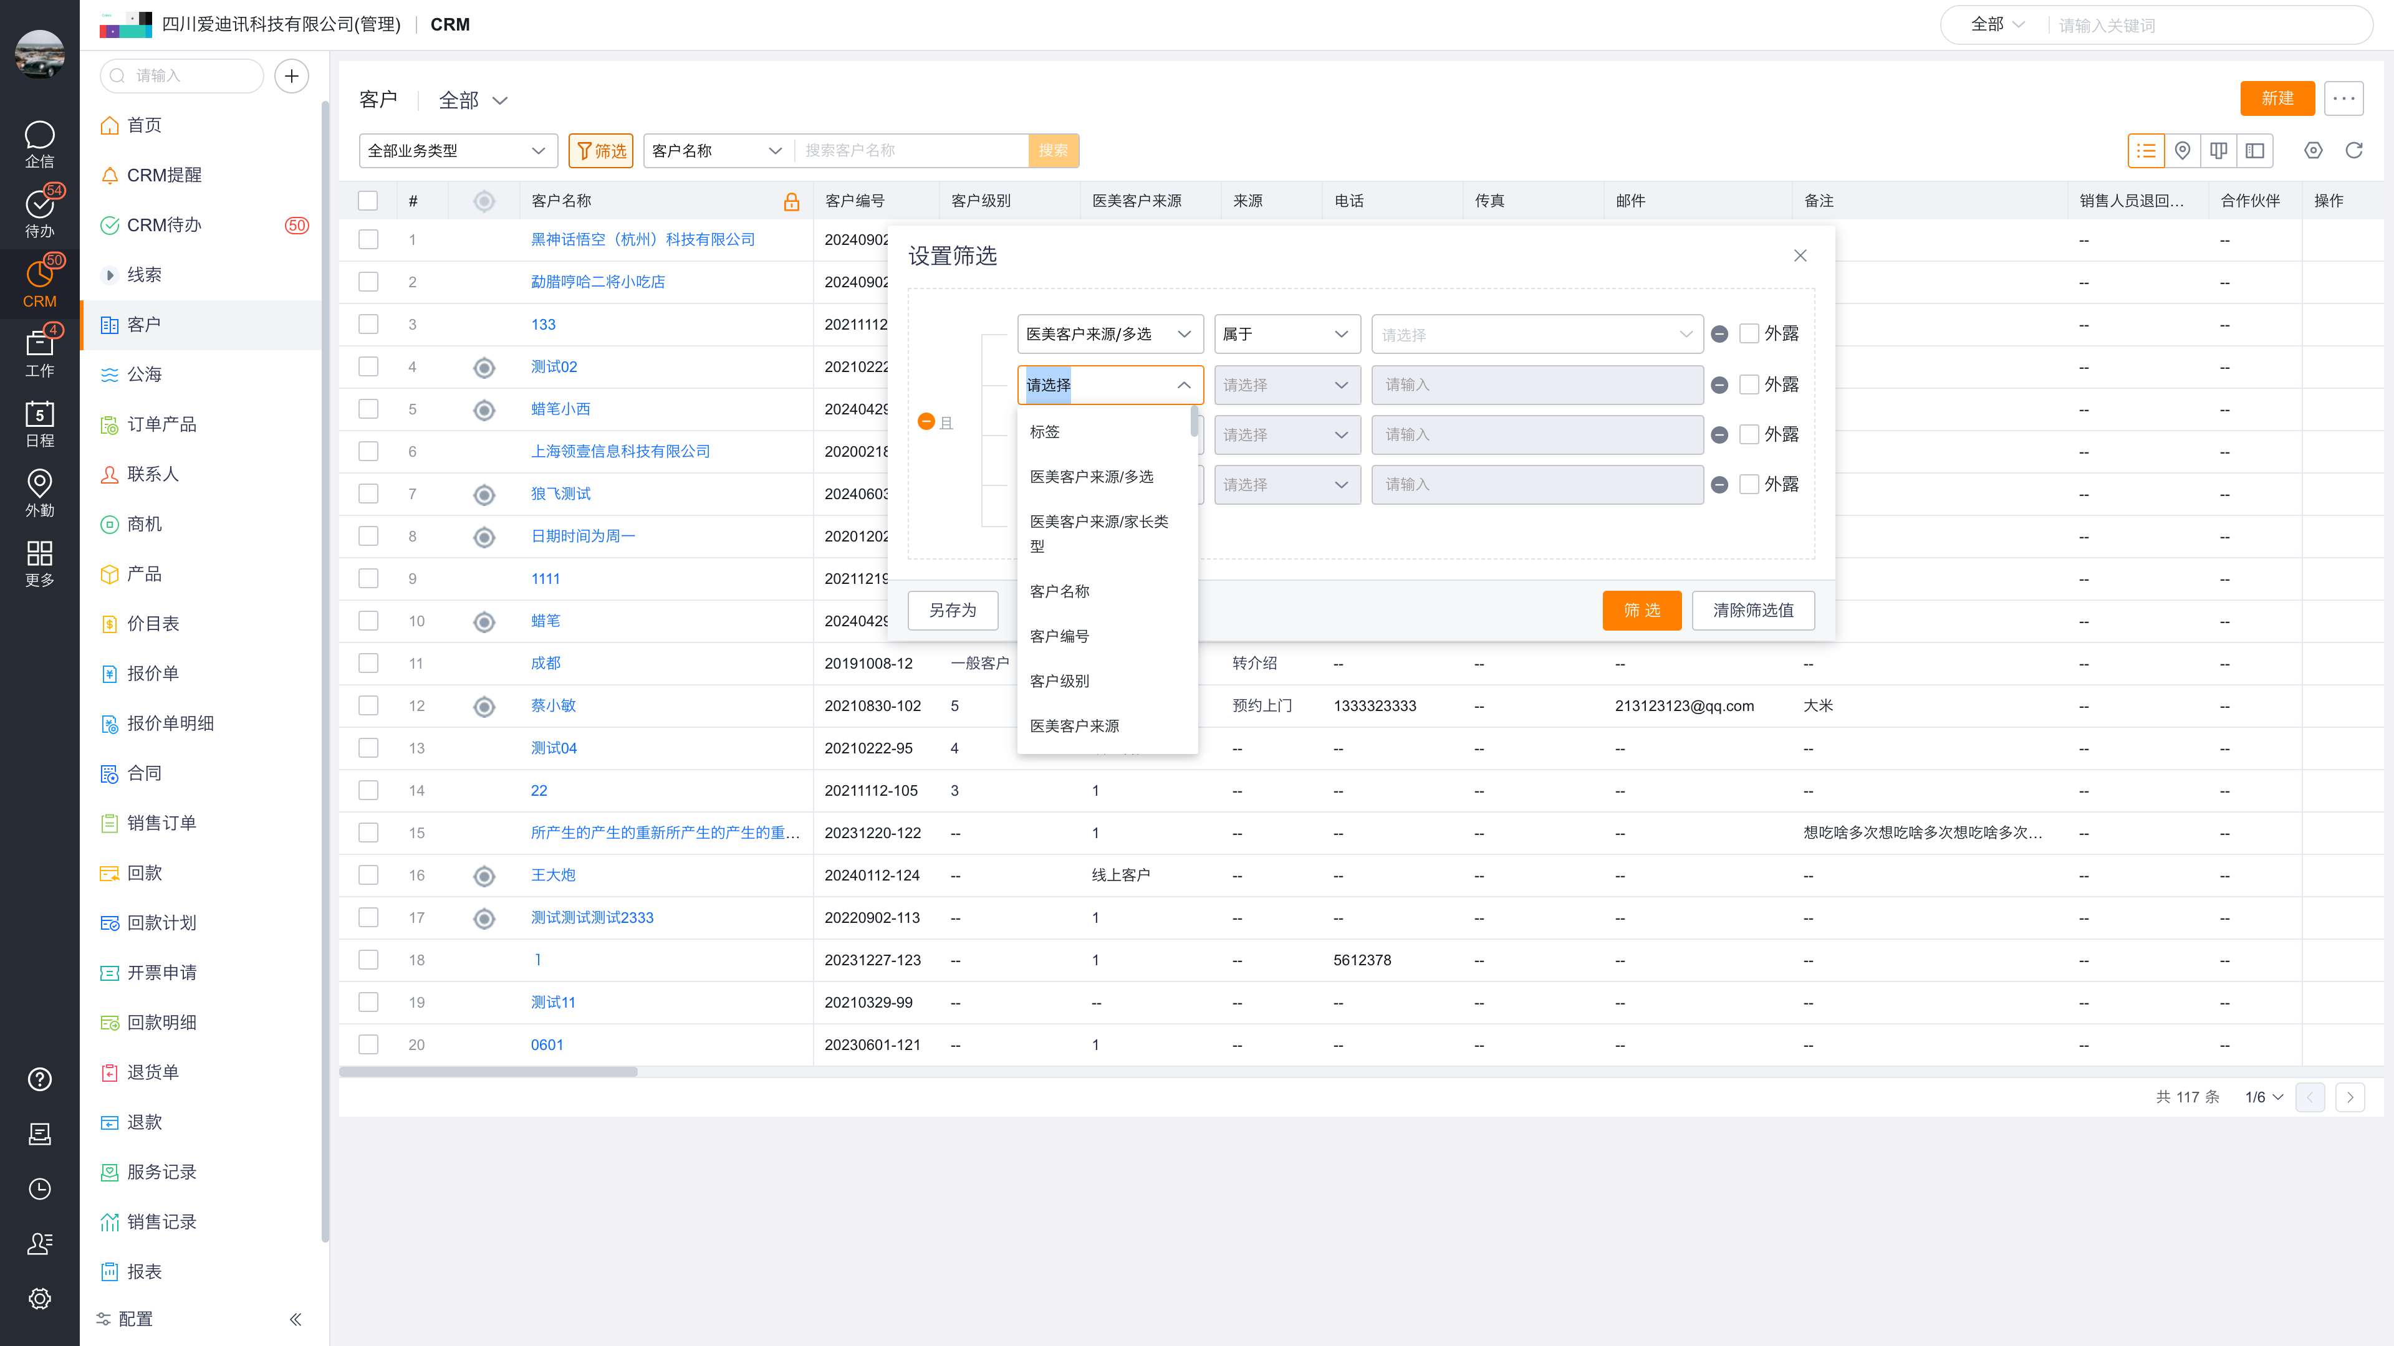
Task: Open the 工作 work icon
Action: point(39,353)
